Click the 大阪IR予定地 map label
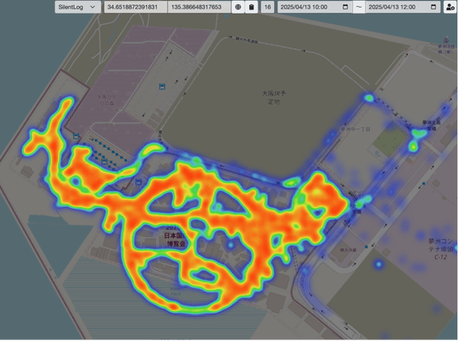459x341 pixels. point(274,98)
